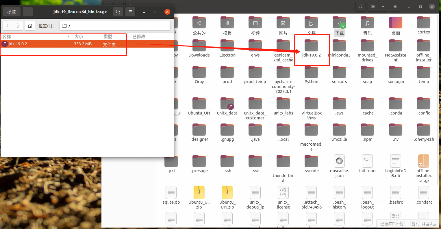This screenshot has height=229, width=441.
Task: Sort archive contents by the 已修改 column
Action: 139,37
